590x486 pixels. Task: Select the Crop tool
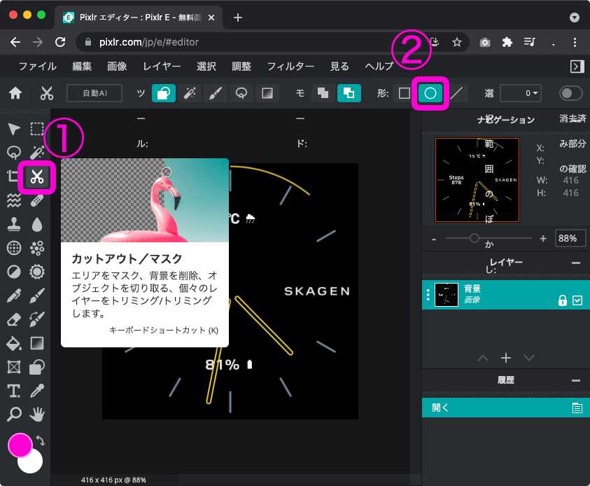(13, 176)
